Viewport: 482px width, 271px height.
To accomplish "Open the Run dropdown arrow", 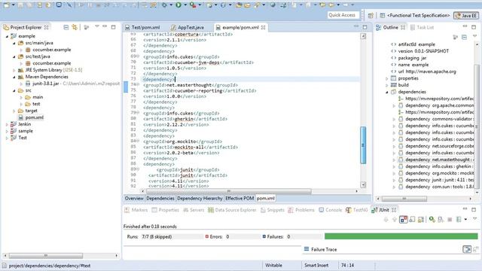I will click(185, 5).
